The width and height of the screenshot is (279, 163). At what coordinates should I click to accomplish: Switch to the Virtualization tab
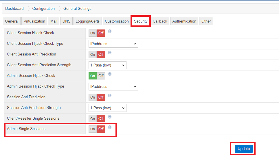(x=34, y=21)
